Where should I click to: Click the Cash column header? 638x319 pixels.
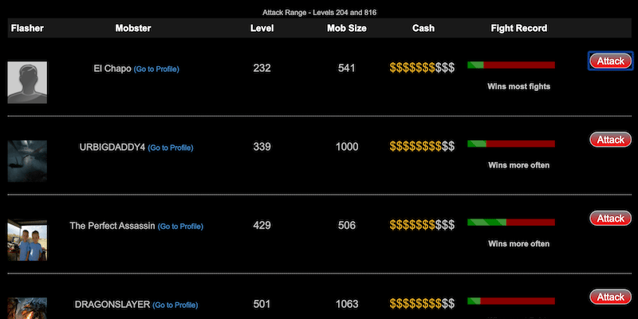[x=423, y=29]
